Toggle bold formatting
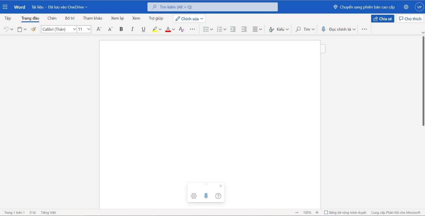Image resolution: width=425 pixels, height=216 pixels. click(121, 29)
